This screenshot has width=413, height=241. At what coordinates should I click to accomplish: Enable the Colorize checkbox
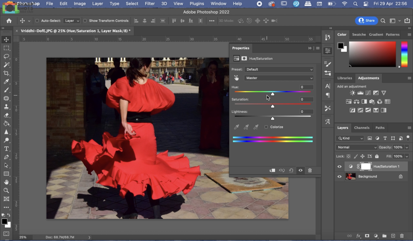point(266,127)
